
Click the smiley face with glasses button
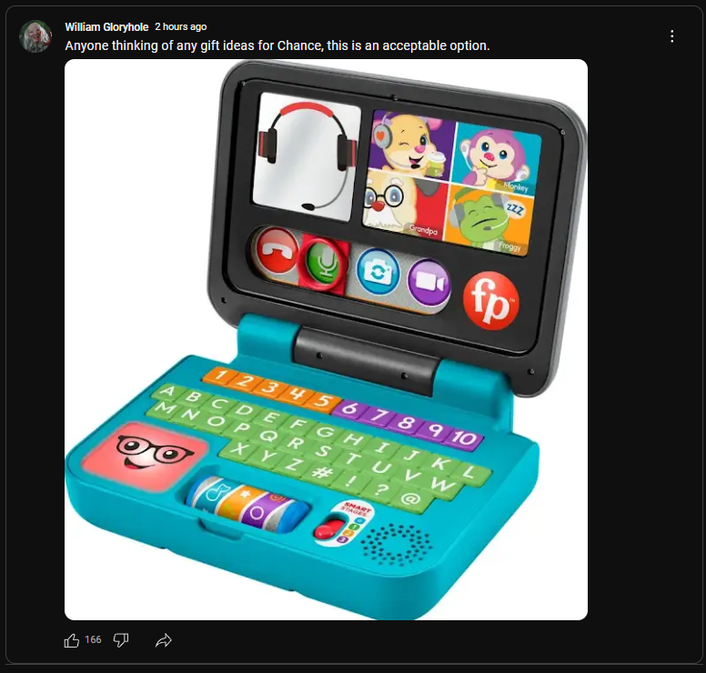(x=144, y=456)
